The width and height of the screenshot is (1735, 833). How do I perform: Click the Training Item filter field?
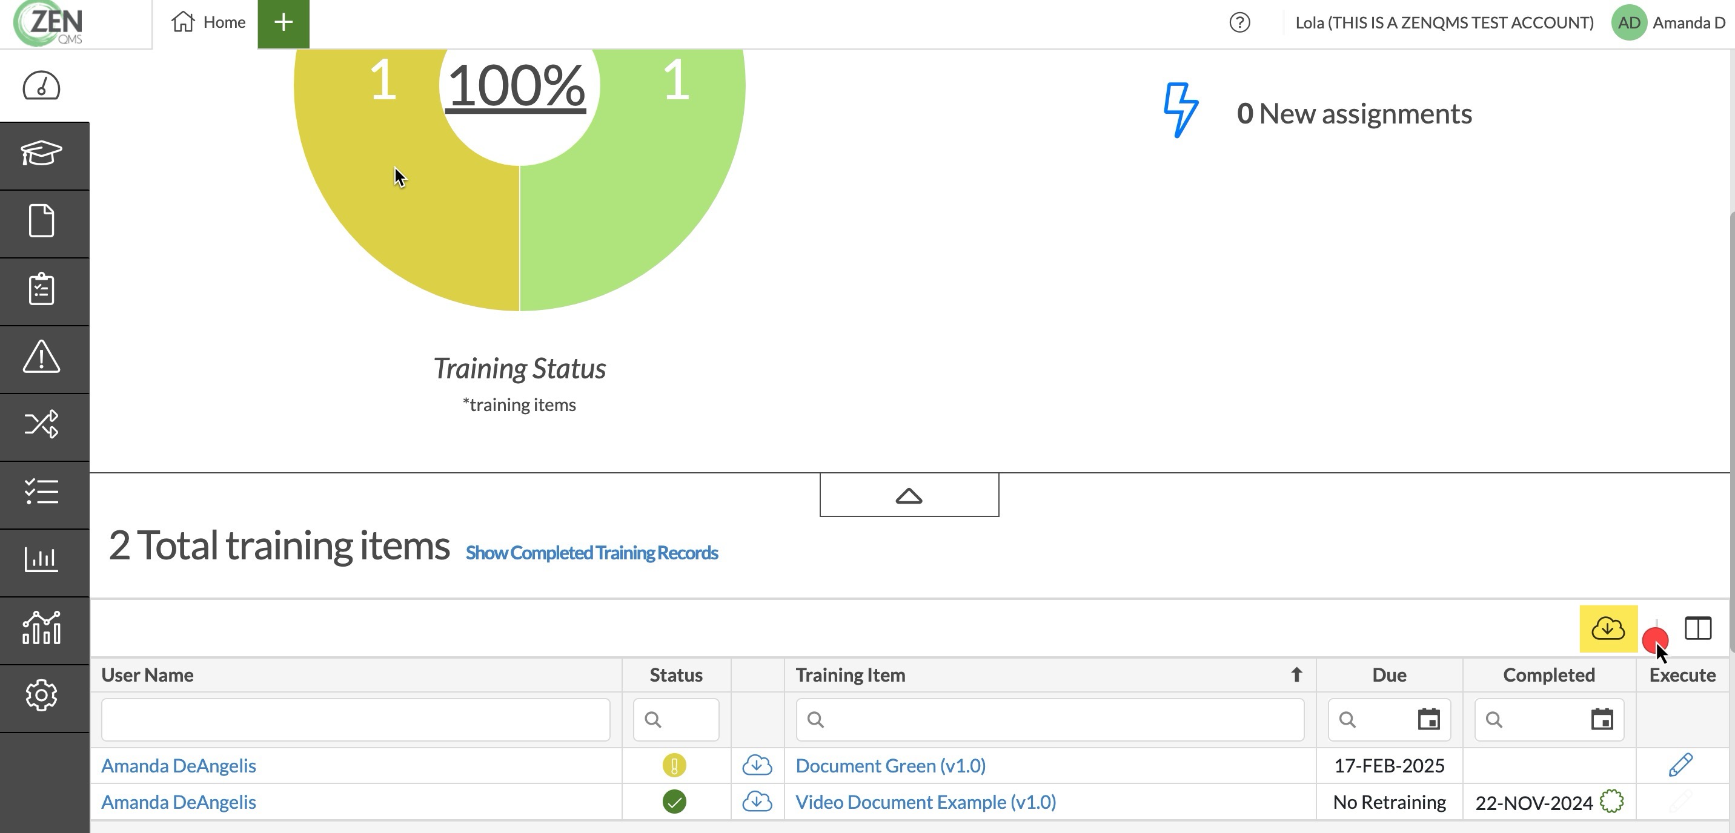(x=1049, y=719)
